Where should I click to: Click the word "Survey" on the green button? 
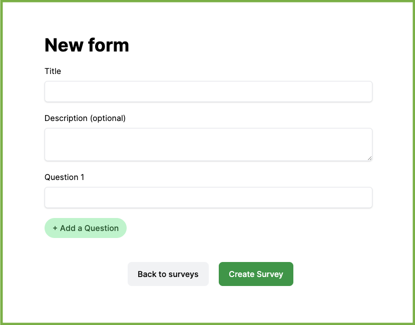270,274
